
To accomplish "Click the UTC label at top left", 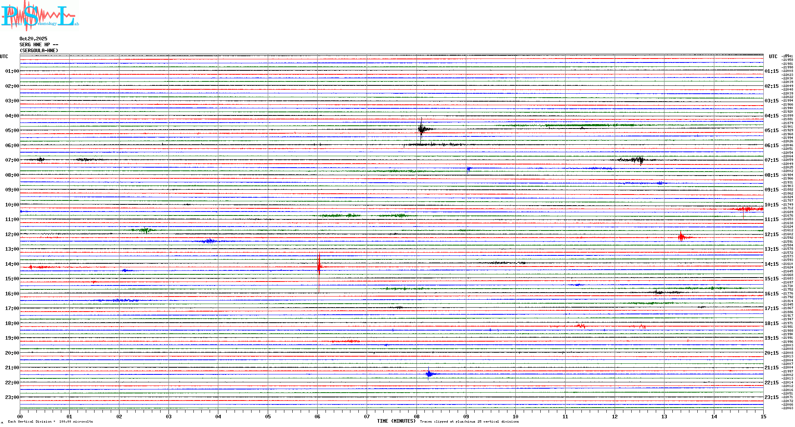I will (x=4, y=57).
